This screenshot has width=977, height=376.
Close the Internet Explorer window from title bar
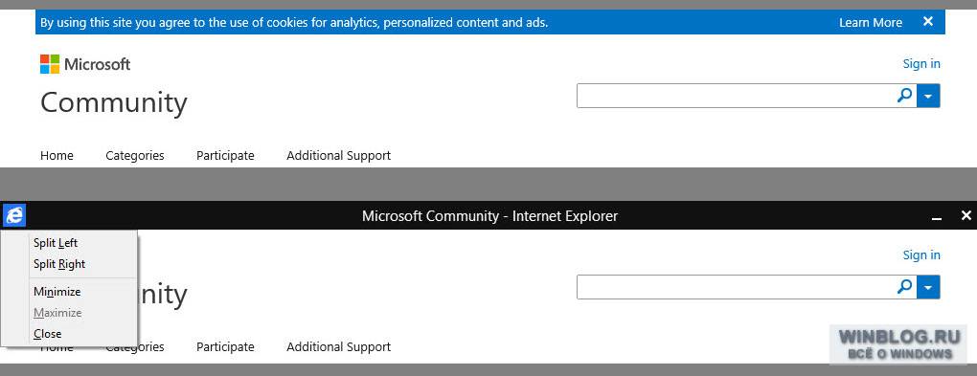click(966, 215)
